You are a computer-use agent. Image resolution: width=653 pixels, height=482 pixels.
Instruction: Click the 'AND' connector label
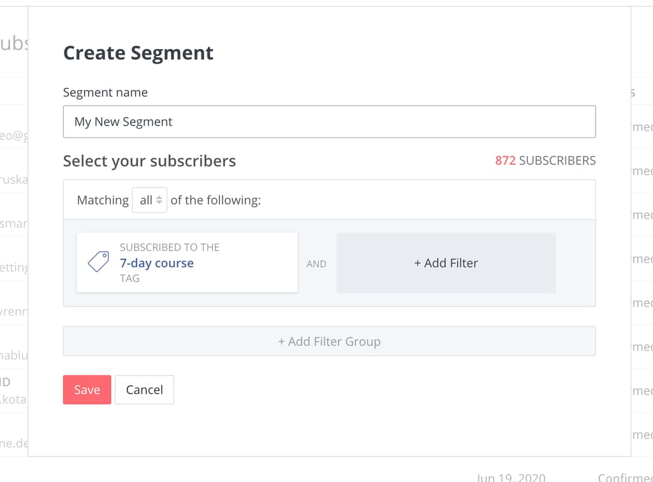[316, 264]
